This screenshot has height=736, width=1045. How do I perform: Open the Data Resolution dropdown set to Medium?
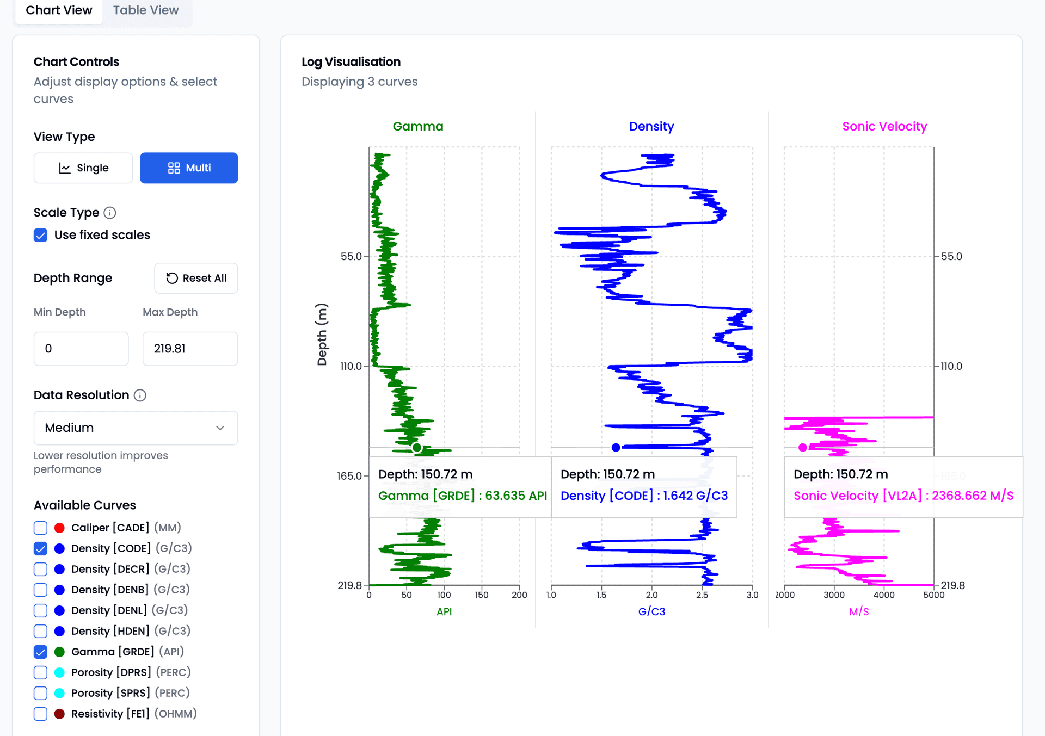click(136, 428)
